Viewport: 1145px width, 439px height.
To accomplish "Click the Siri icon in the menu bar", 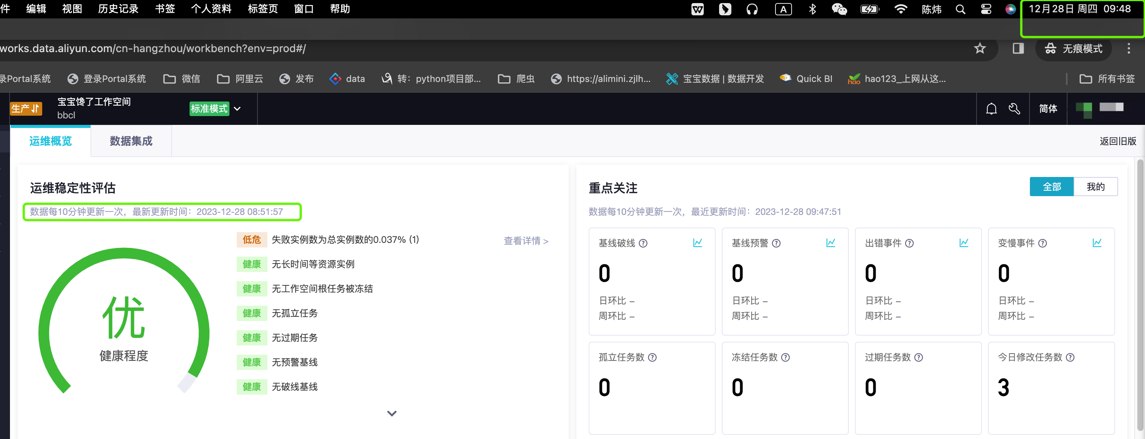I will [x=1010, y=9].
